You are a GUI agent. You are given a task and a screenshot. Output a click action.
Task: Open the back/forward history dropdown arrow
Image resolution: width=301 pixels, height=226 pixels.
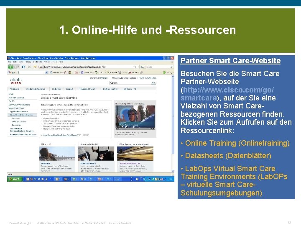click(x=19, y=67)
